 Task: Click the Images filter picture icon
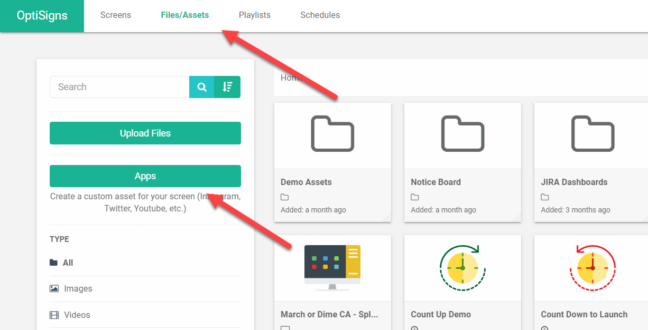55,288
